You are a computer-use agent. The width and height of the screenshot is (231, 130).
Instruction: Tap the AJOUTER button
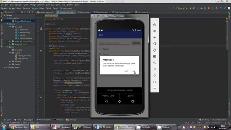136,43
